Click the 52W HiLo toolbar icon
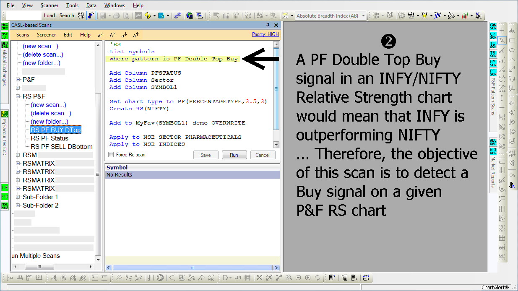Image resolution: width=518 pixels, height=291 pixels. 247,16
